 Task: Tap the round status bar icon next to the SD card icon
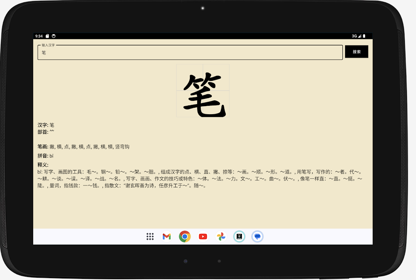click(54, 36)
